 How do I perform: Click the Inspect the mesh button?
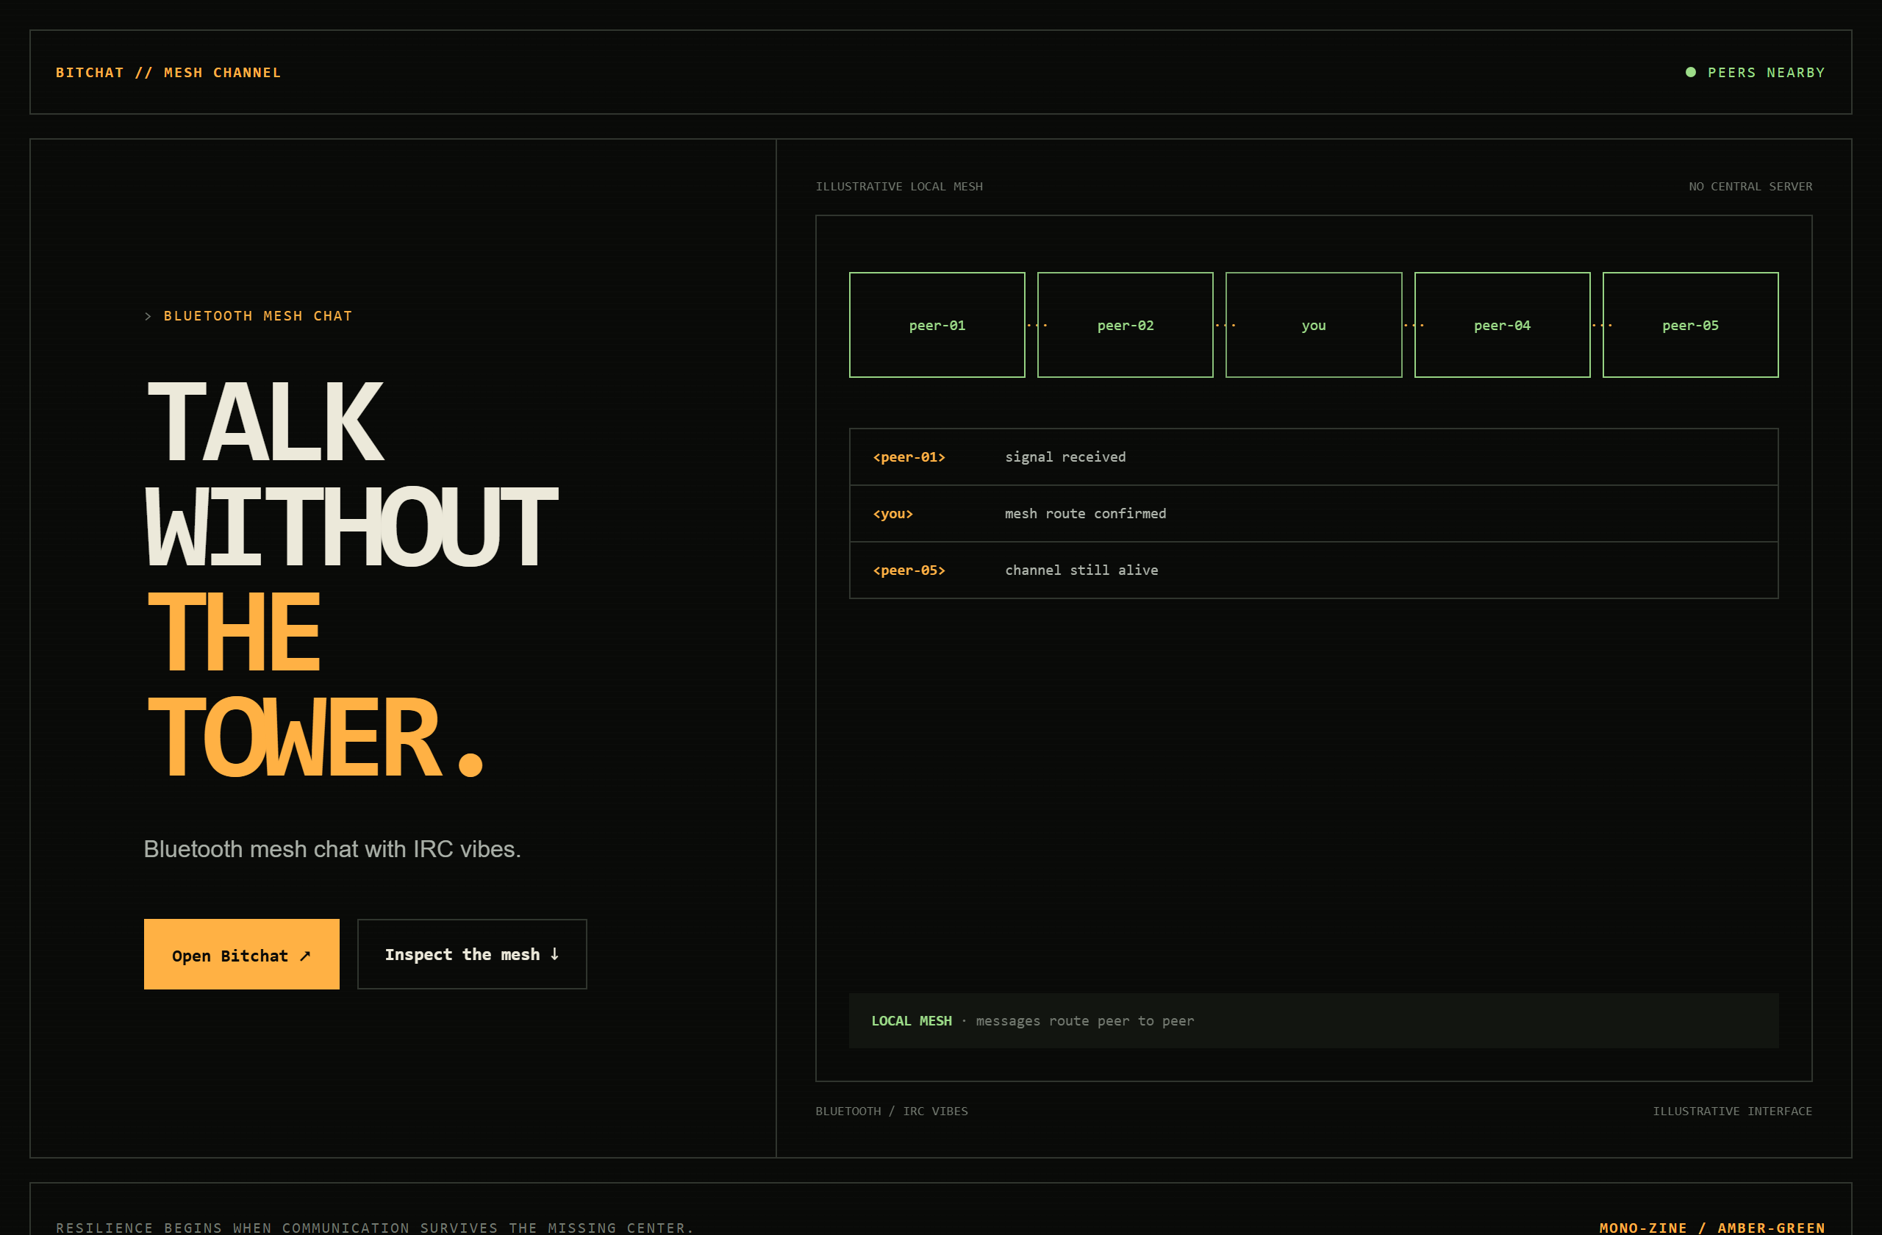coord(472,953)
